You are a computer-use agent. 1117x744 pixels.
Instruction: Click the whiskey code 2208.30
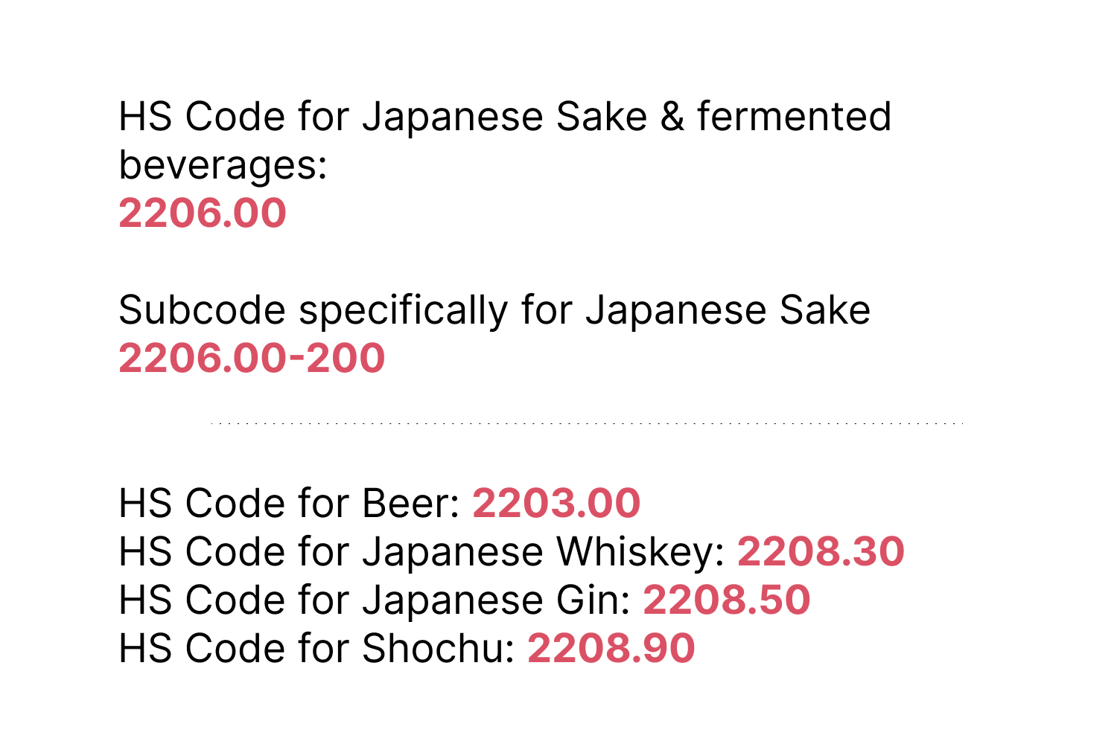click(x=821, y=552)
